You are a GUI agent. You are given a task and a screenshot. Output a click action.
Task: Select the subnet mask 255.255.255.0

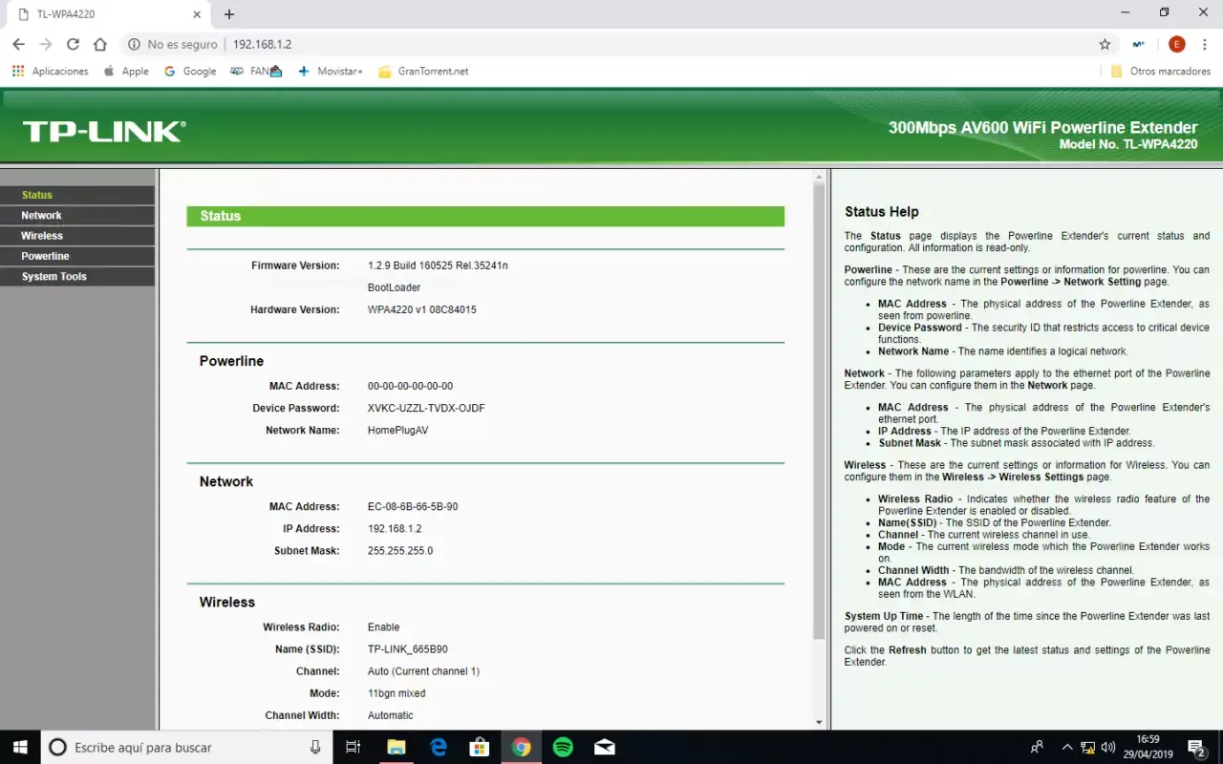pos(400,550)
